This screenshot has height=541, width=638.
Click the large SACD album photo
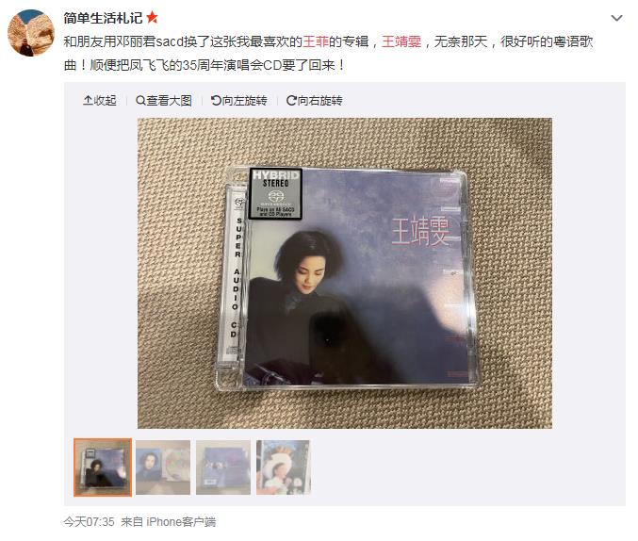pyautogui.click(x=345, y=273)
